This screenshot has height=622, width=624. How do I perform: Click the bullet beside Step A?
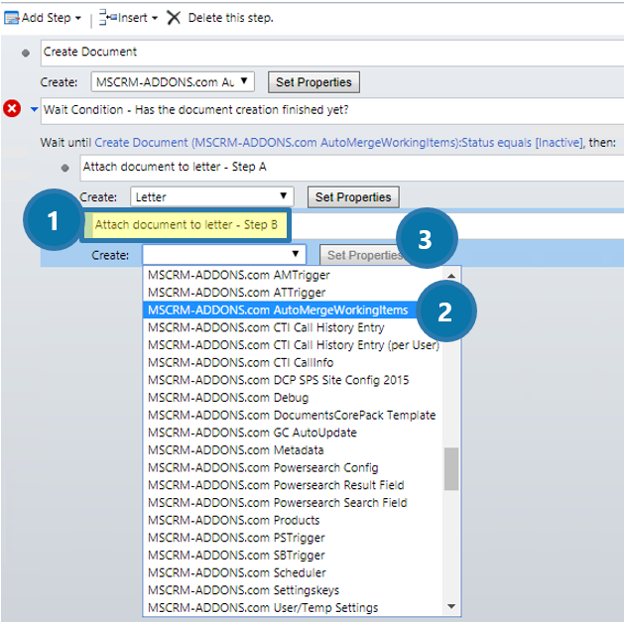pos(65,168)
